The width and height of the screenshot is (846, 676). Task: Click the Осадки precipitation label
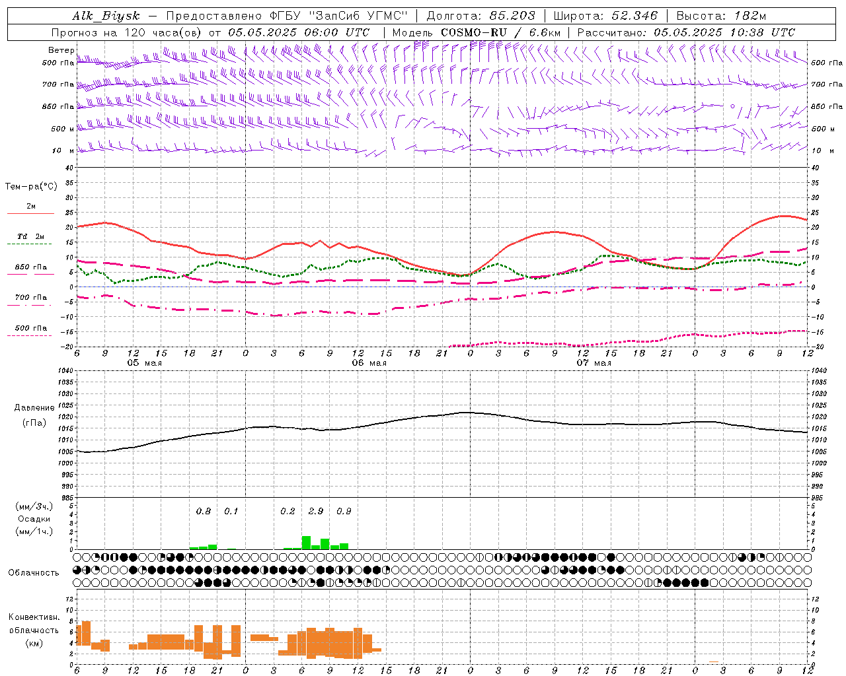coord(34,519)
